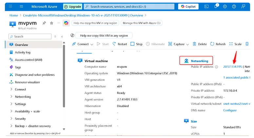This screenshot has width=254, height=138.
Task: Open the portal hamburger menu
Action: point(21,6)
